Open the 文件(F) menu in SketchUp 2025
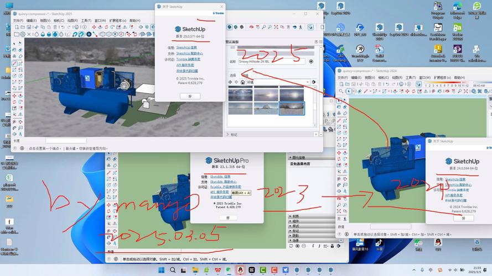The width and height of the screenshot is (492, 276). pyautogui.click(x=18, y=20)
